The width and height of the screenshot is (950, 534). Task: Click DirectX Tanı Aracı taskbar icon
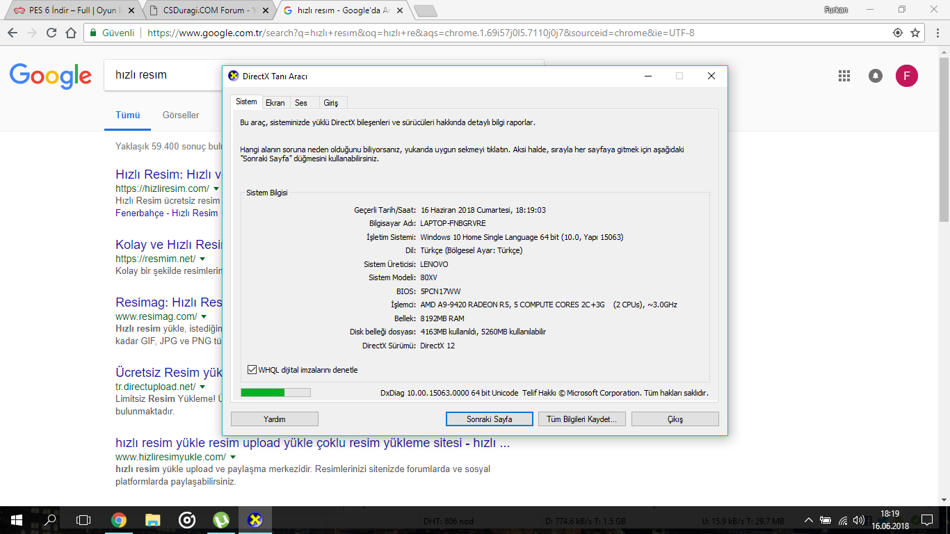click(255, 519)
